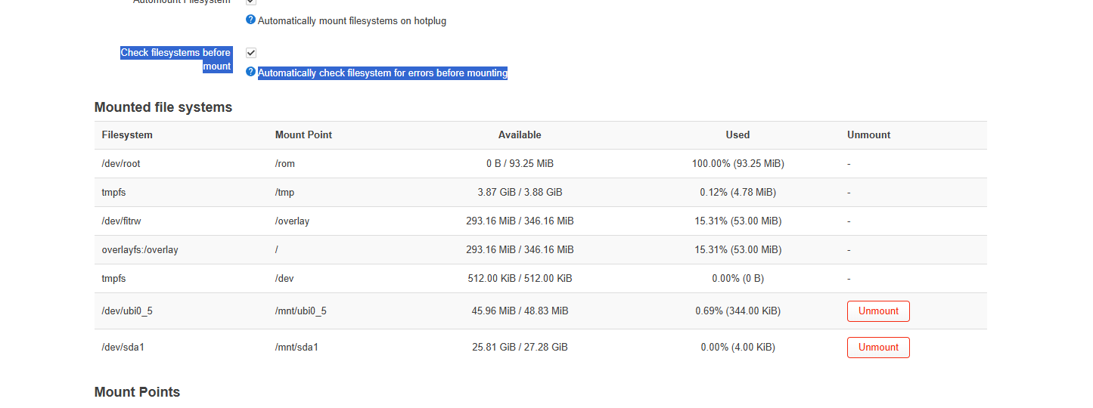Click the Filesystem column header

pos(127,135)
